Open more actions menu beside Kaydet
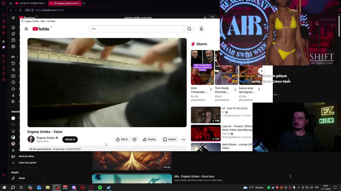341x191 pixels. click(x=183, y=139)
